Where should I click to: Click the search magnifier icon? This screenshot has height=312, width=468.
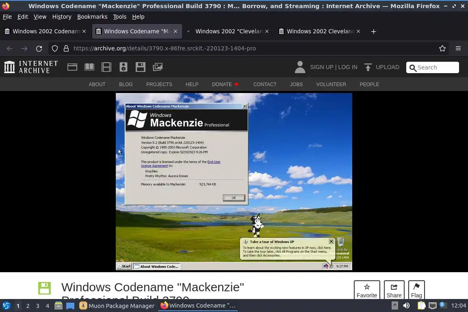click(x=413, y=68)
